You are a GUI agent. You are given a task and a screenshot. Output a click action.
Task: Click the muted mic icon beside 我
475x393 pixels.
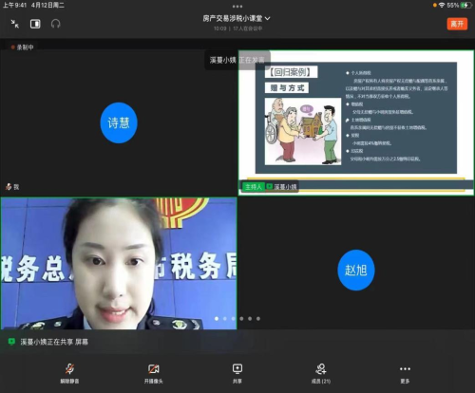(x=9, y=187)
